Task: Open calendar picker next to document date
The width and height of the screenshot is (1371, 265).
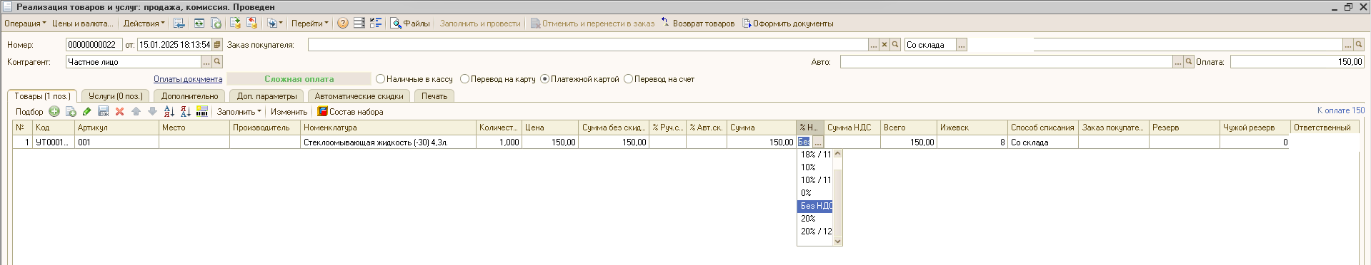Action: [218, 45]
